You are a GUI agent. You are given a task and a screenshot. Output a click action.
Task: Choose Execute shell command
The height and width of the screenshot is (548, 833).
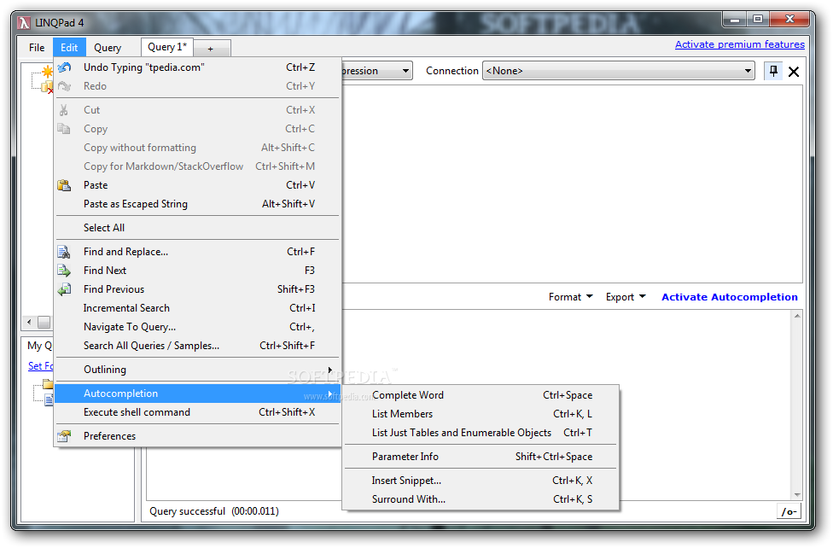pos(198,412)
